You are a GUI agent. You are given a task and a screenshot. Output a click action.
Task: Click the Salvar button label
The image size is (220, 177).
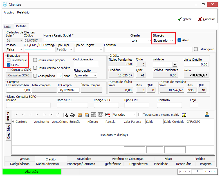click(187, 19)
